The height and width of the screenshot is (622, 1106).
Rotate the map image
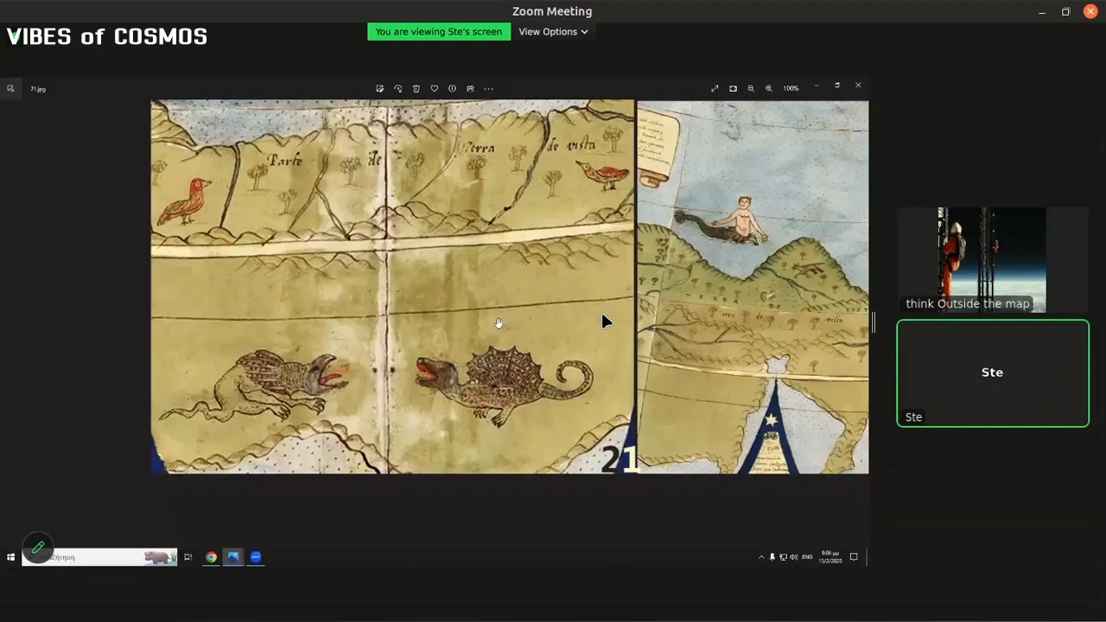[397, 87]
